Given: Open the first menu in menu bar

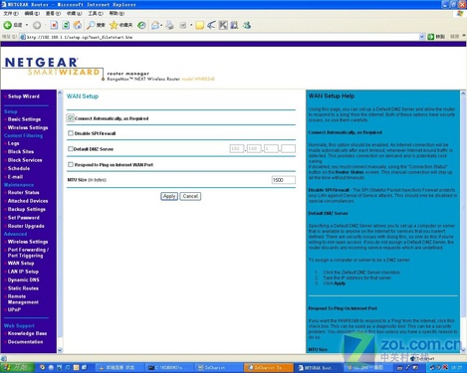Looking at the screenshot, I should pyautogui.click(x=11, y=13).
